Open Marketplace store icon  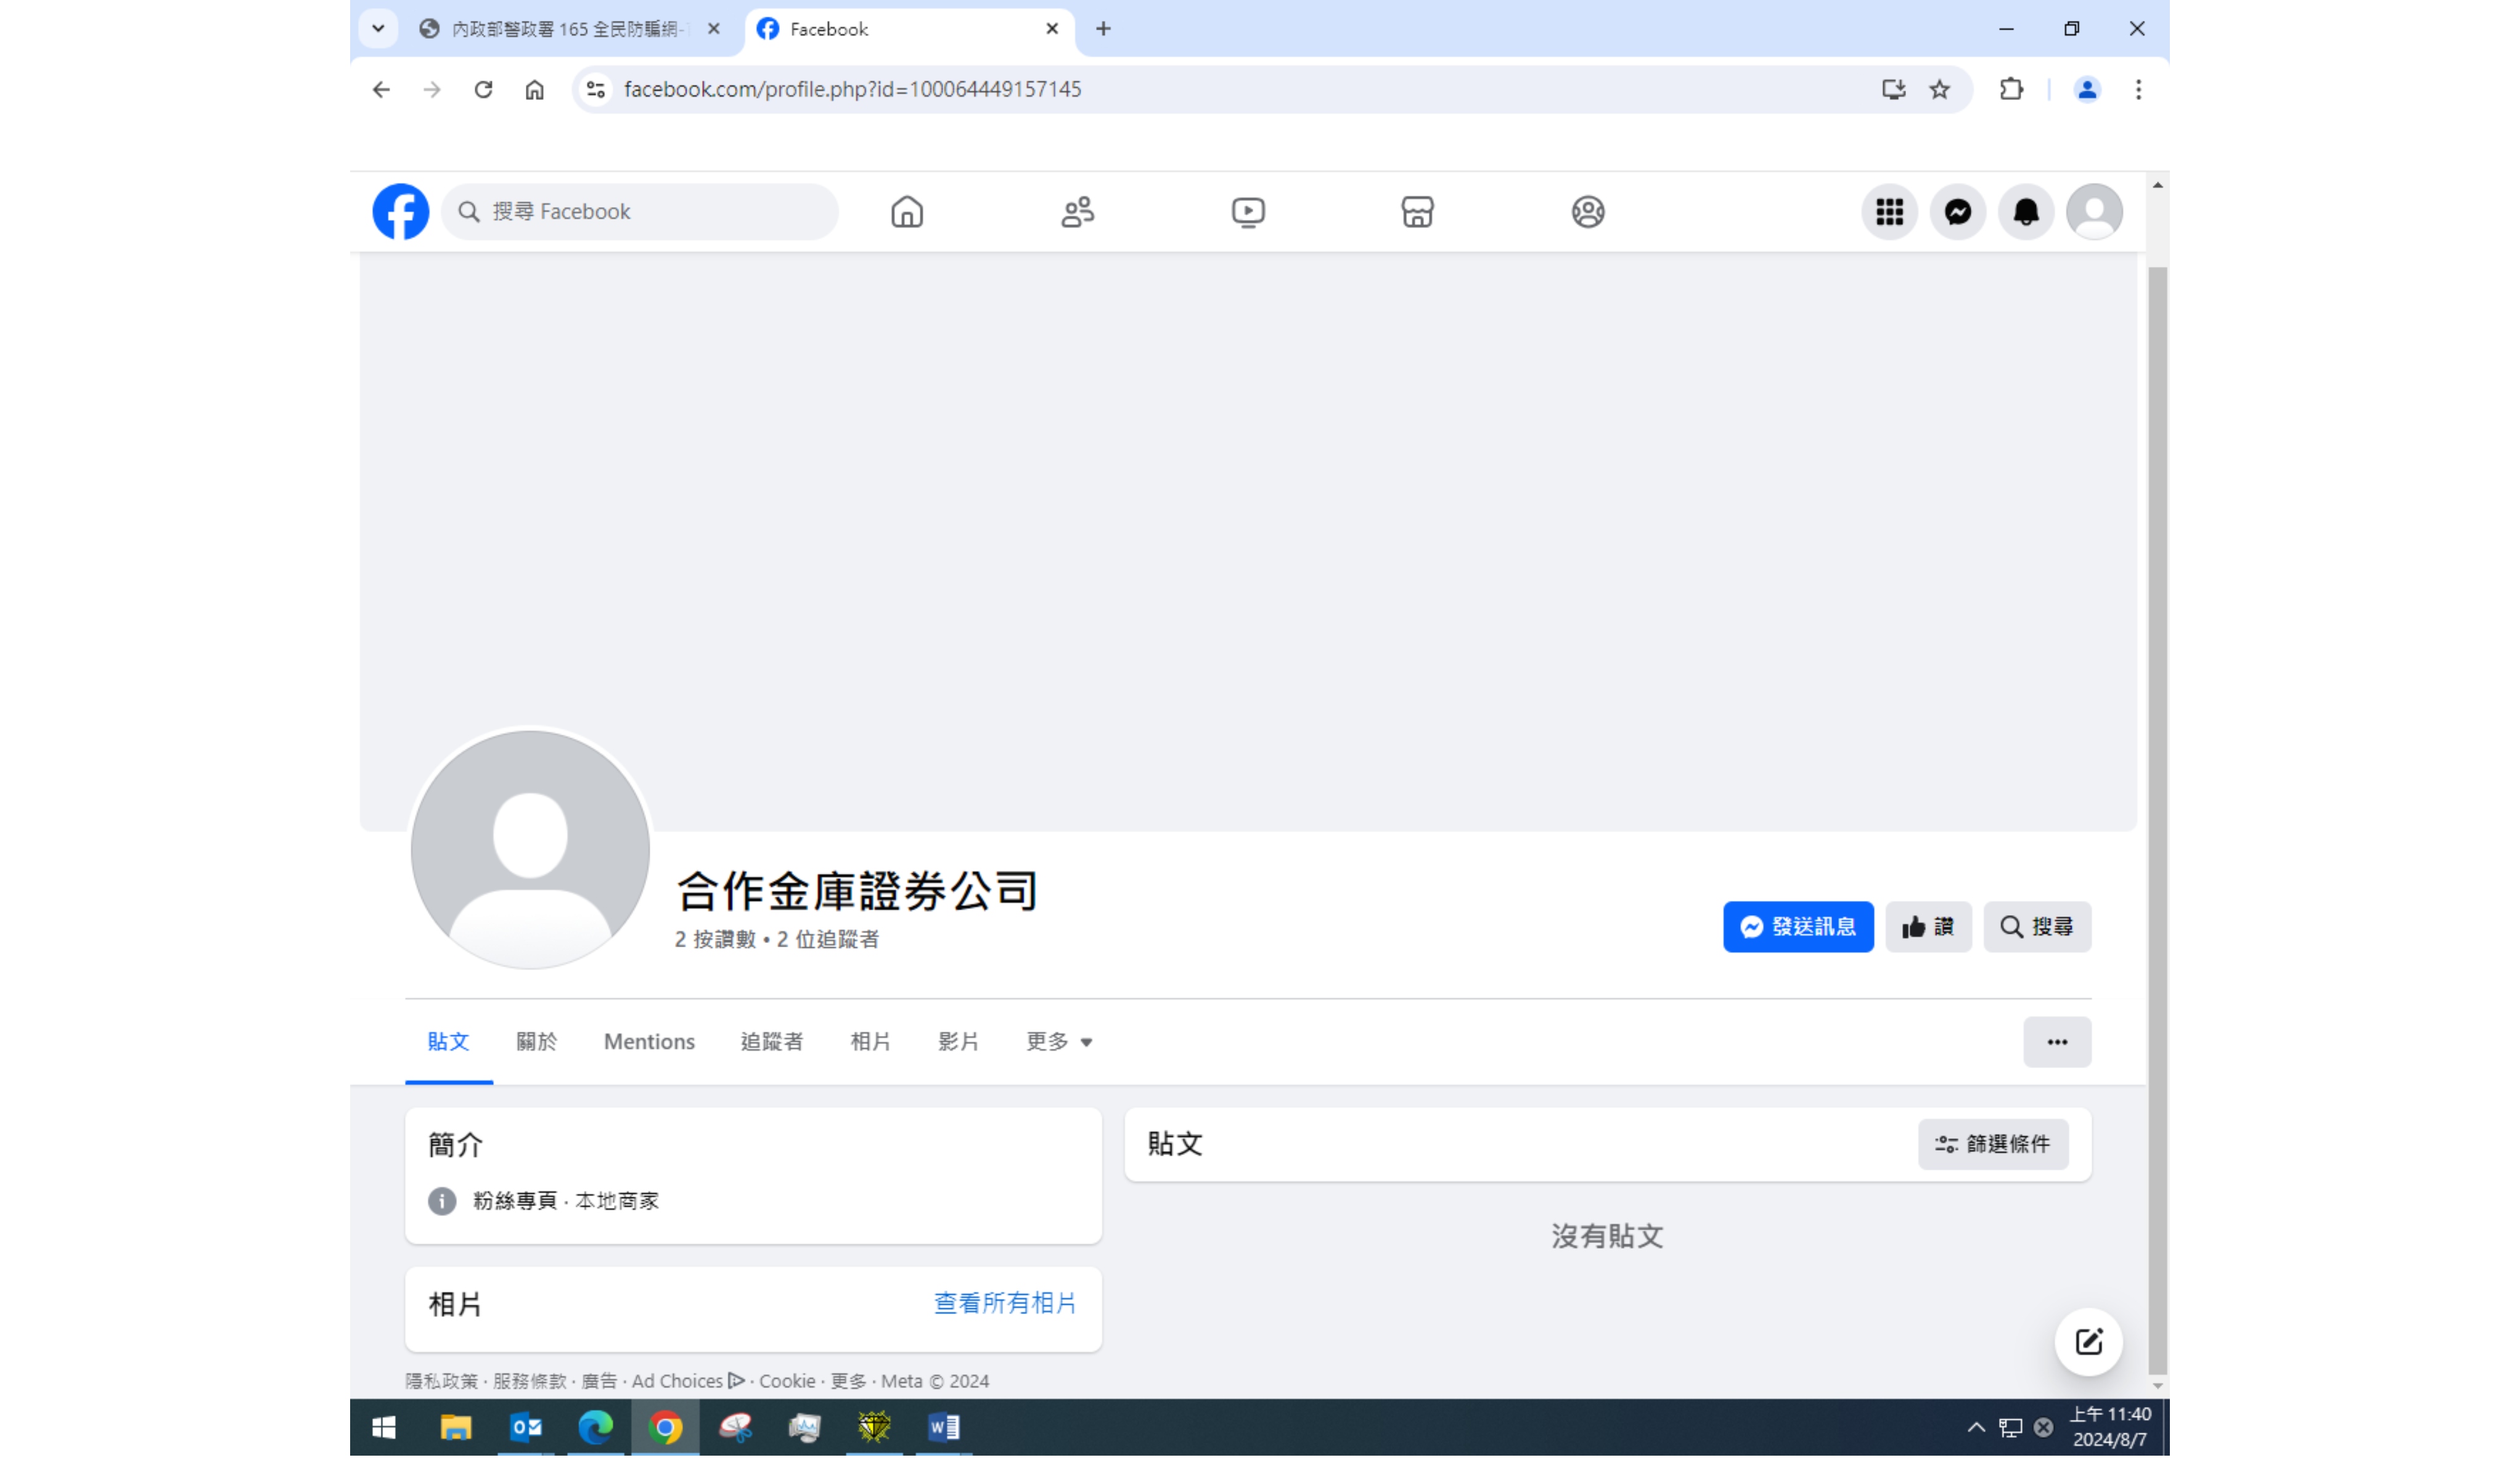tap(1417, 212)
